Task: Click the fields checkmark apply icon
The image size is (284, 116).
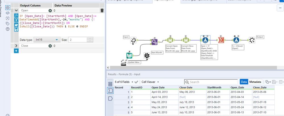Action: tap(136, 82)
